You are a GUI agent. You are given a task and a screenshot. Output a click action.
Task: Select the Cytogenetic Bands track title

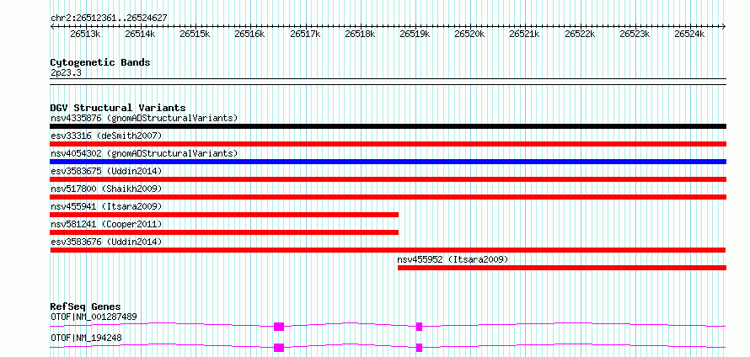[100, 62]
